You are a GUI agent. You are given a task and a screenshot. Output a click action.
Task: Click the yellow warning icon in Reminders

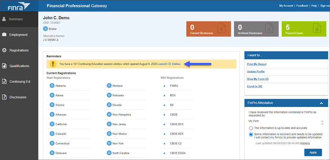coord(53,64)
